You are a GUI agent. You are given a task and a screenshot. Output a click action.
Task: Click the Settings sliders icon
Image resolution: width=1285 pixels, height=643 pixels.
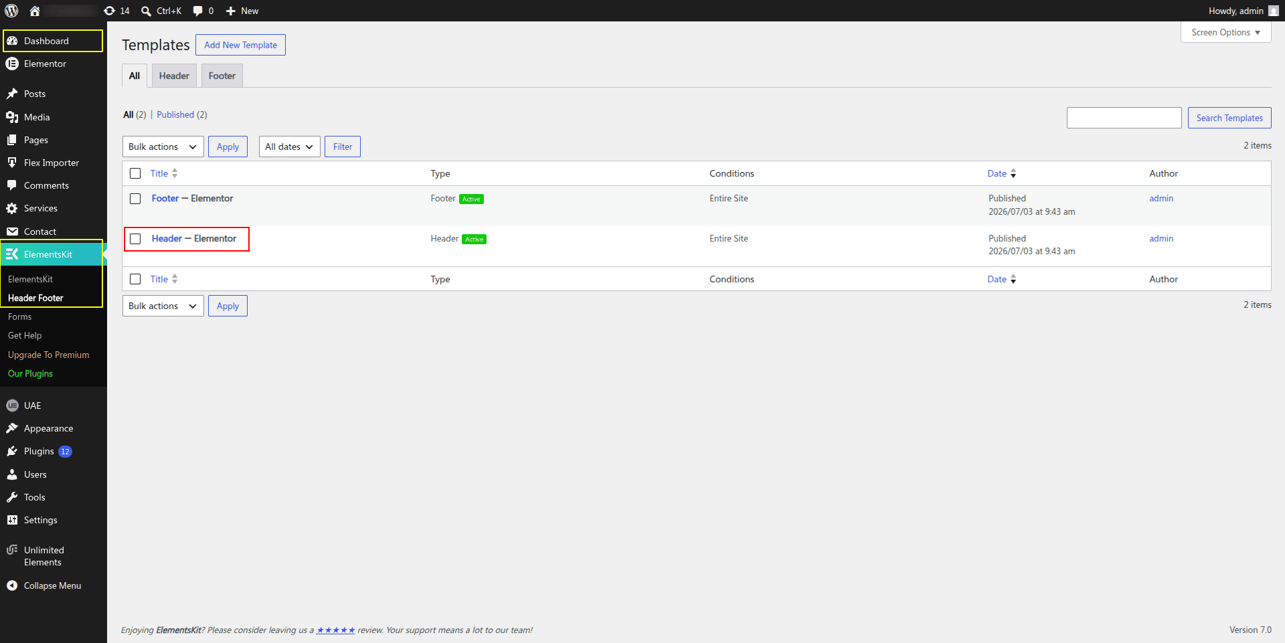tap(12, 520)
